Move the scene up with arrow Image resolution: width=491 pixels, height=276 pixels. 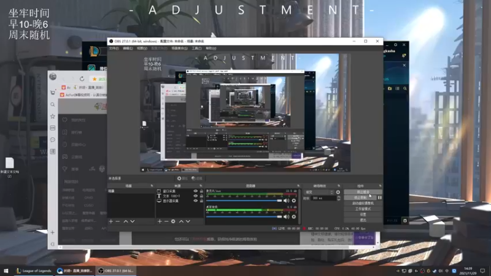tap(126, 221)
